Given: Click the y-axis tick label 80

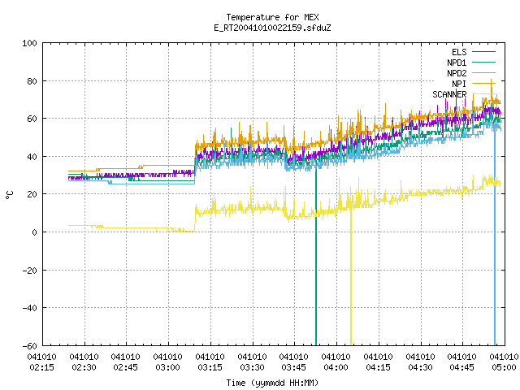Looking at the screenshot, I should (x=32, y=81).
